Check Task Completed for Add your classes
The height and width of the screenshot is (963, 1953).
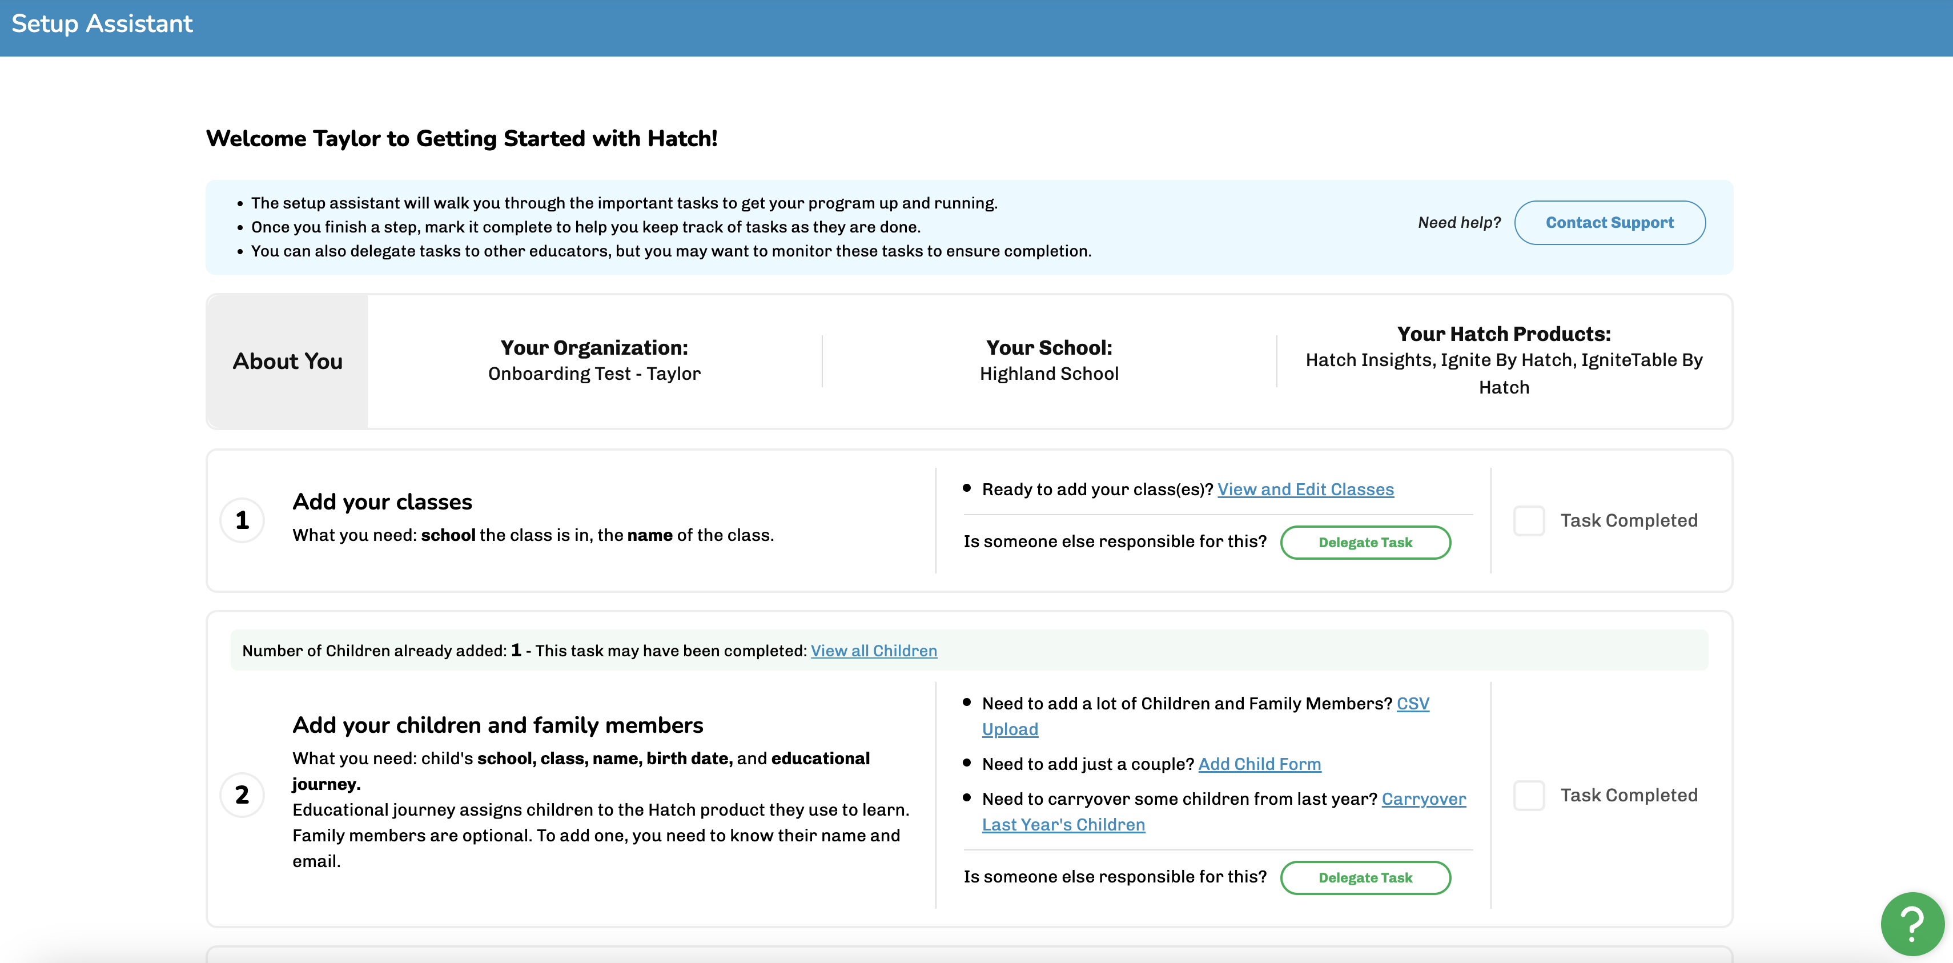pyautogui.click(x=1529, y=520)
